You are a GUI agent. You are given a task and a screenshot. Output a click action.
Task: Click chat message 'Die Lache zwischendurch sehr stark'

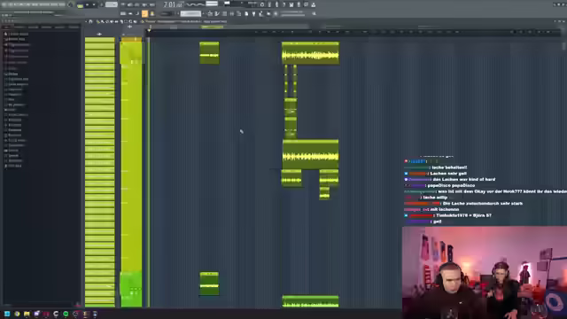pyautogui.click(x=483, y=203)
